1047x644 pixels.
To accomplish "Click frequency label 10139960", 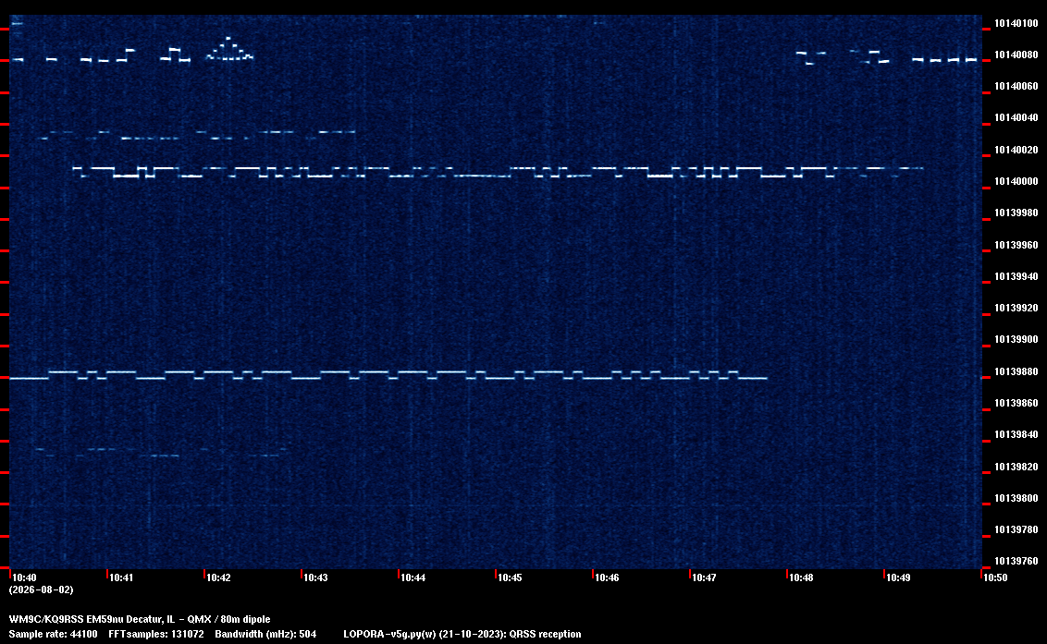I will pos(1016,245).
